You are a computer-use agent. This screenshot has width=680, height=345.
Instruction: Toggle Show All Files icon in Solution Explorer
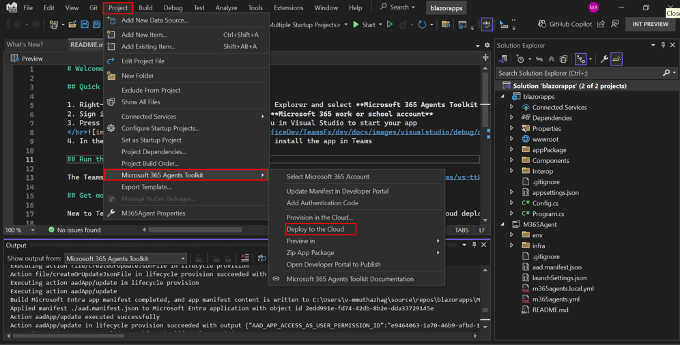[x=563, y=59]
